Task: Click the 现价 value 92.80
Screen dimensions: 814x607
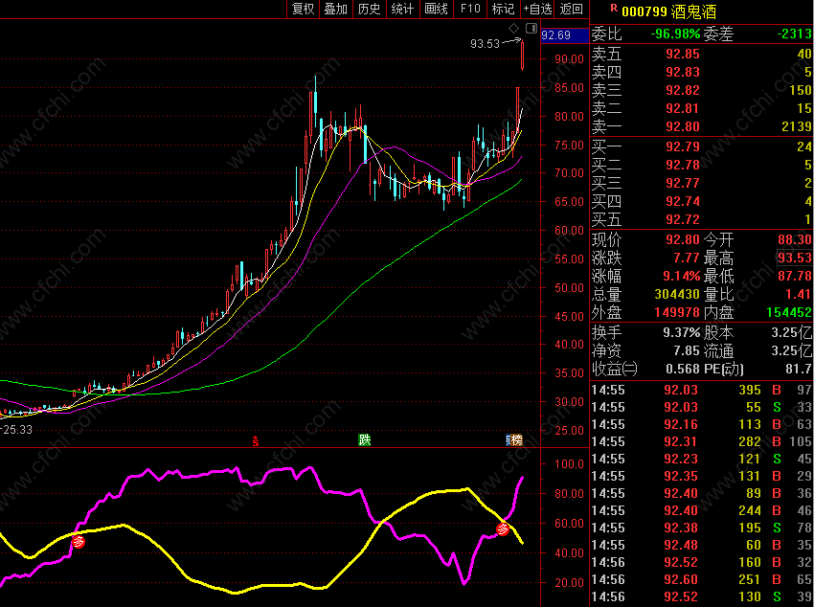Action: tap(683, 239)
